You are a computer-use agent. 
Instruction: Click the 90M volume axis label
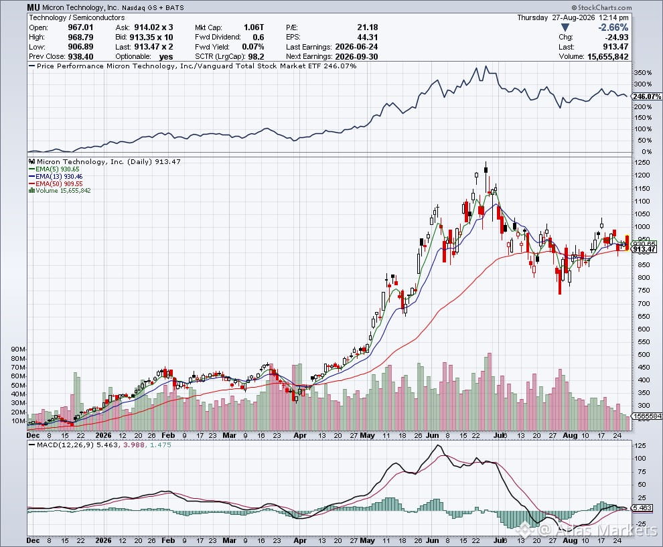pos(19,349)
